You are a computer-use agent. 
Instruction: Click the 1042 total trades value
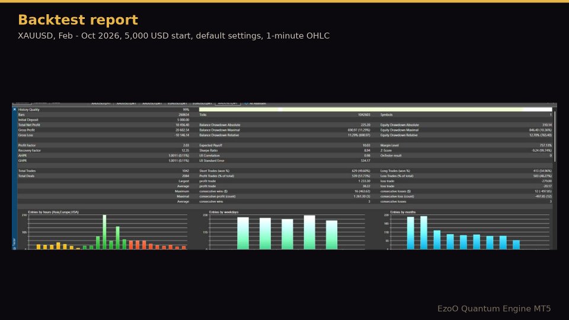[186, 171]
